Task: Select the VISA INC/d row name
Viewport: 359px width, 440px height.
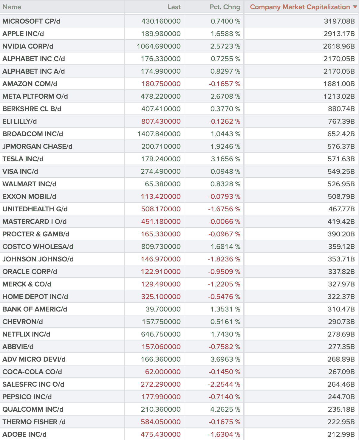Action: 20,171
